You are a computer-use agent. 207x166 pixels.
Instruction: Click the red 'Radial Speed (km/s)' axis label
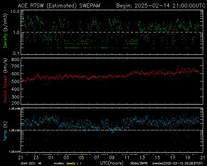point(5,80)
